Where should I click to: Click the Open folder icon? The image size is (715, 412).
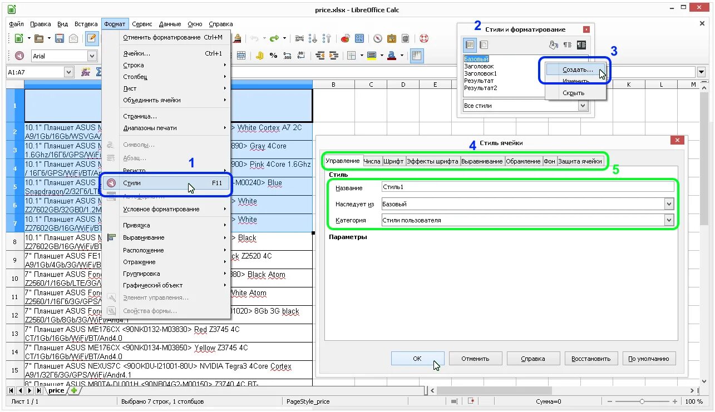[x=38, y=38]
